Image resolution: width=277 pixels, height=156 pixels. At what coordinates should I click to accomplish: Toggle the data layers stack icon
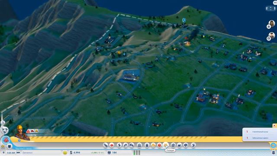click(x=274, y=153)
